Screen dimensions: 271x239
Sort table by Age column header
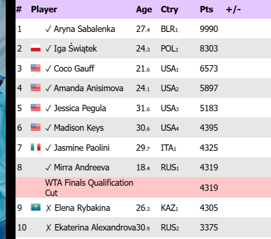144,9
